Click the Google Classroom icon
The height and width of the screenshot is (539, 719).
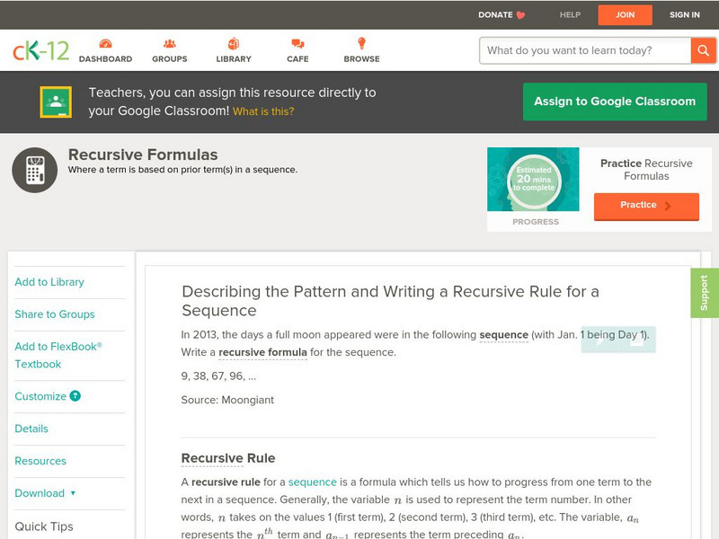pyautogui.click(x=56, y=102)
